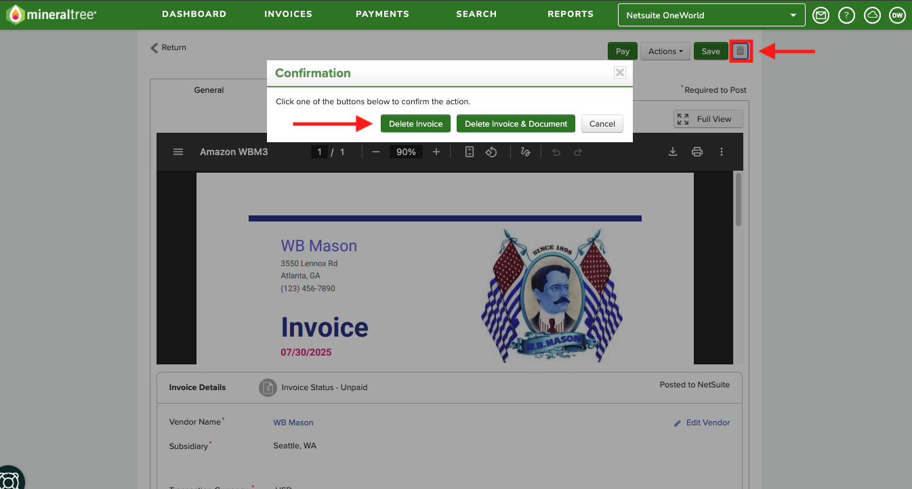Download the PDF document
Screen dimensions: 912x489
(x=673, y=152)
